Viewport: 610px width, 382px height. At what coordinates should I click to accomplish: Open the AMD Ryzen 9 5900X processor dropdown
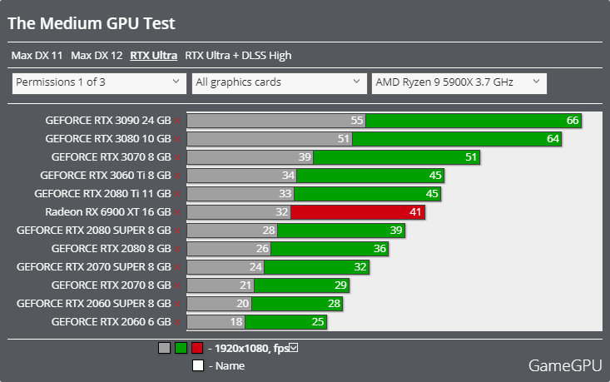pyautogui.click(x=459, y=83)
